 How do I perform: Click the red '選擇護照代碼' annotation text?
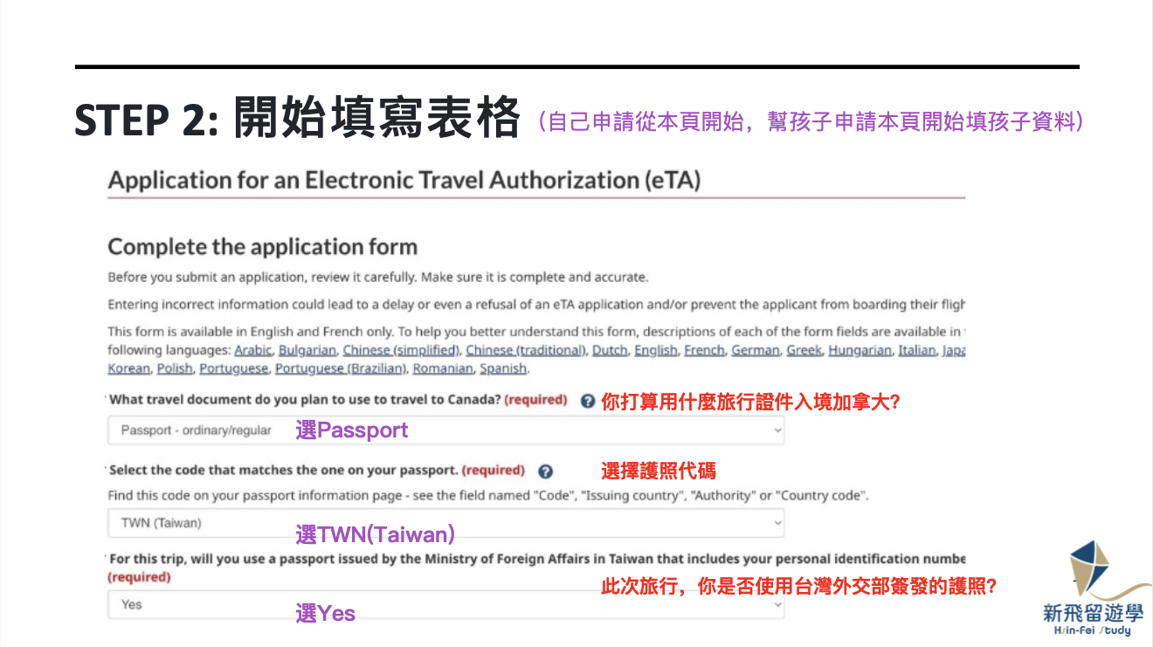(659, 471)
